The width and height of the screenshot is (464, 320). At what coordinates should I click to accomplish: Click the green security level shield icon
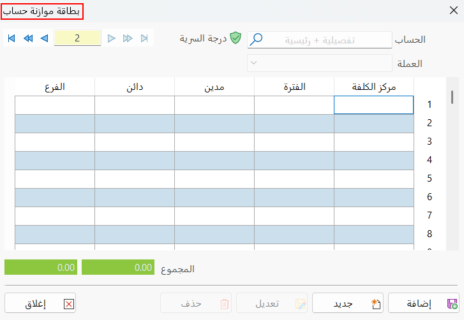236,38
